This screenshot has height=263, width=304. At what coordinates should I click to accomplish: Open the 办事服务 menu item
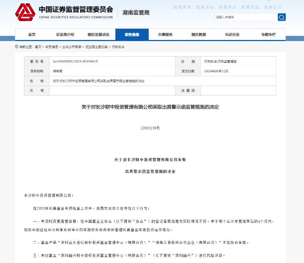(x=165, y=35)
